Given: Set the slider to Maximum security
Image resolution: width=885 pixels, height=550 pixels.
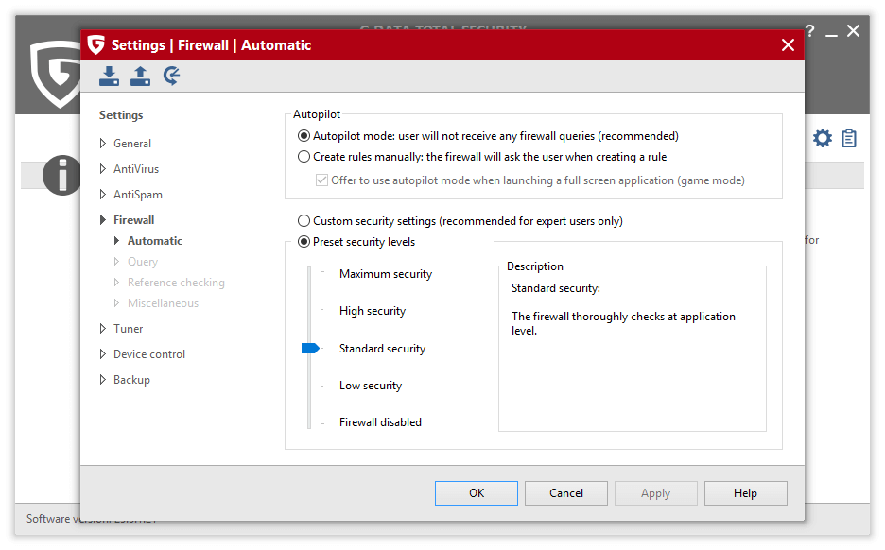Looking at the screenshot, I should point(309,274).
